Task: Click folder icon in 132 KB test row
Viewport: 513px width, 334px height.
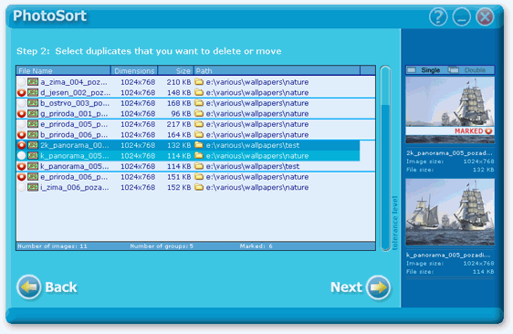Action: 199,145
